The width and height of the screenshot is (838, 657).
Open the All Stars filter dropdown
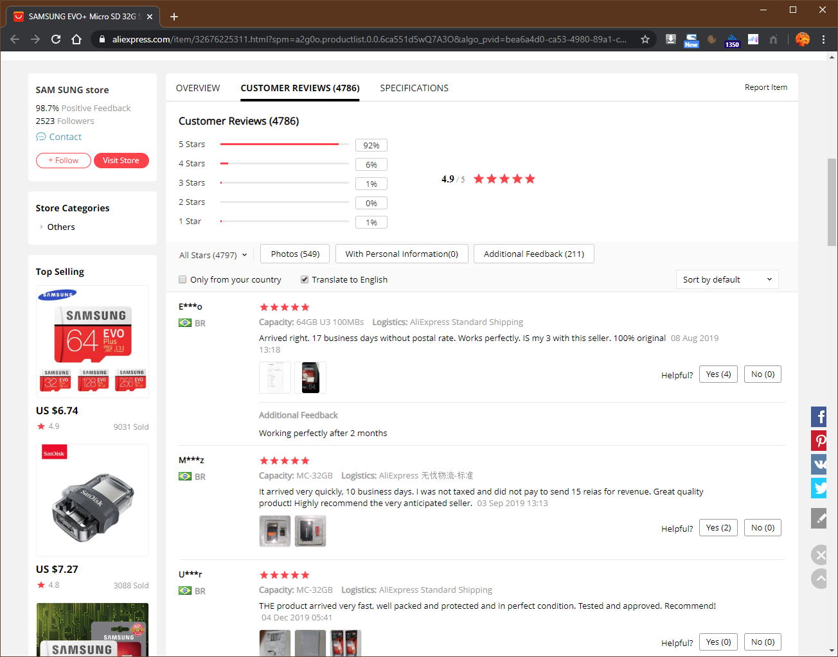213,255
